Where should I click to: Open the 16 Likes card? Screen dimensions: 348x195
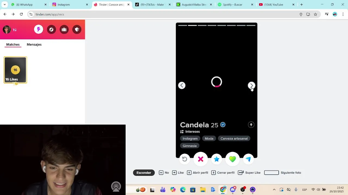pos(15,70)
